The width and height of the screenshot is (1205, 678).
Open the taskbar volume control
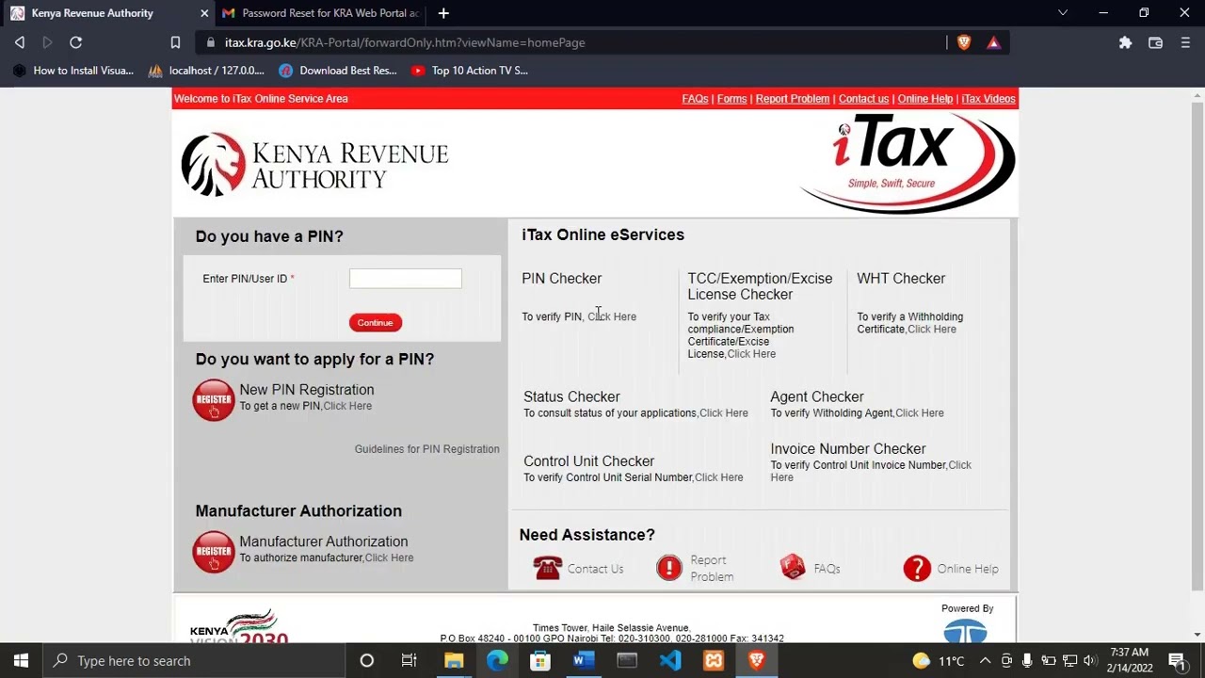coord(1089,660)
